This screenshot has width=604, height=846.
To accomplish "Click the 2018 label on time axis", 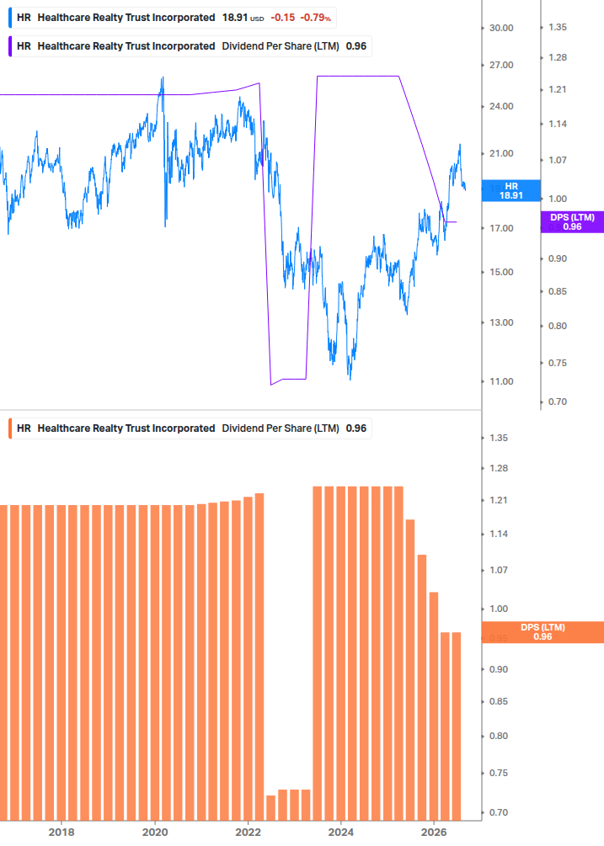I will coord(61,832).
